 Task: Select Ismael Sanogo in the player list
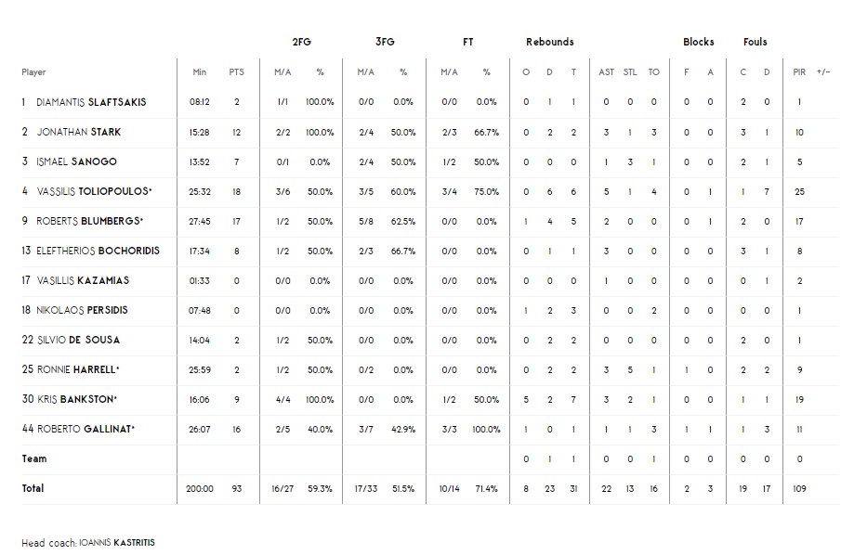tap(76, 161)
